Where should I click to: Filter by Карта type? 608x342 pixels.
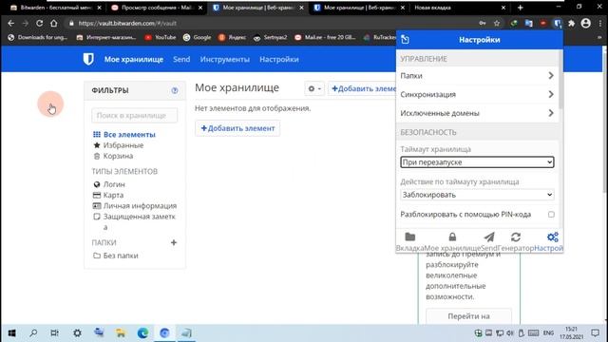click(108, 195)
